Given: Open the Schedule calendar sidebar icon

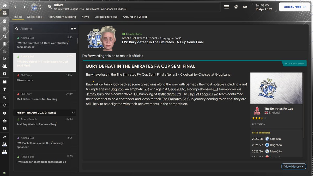Looking at the screenshot, I should pos(4,82).
